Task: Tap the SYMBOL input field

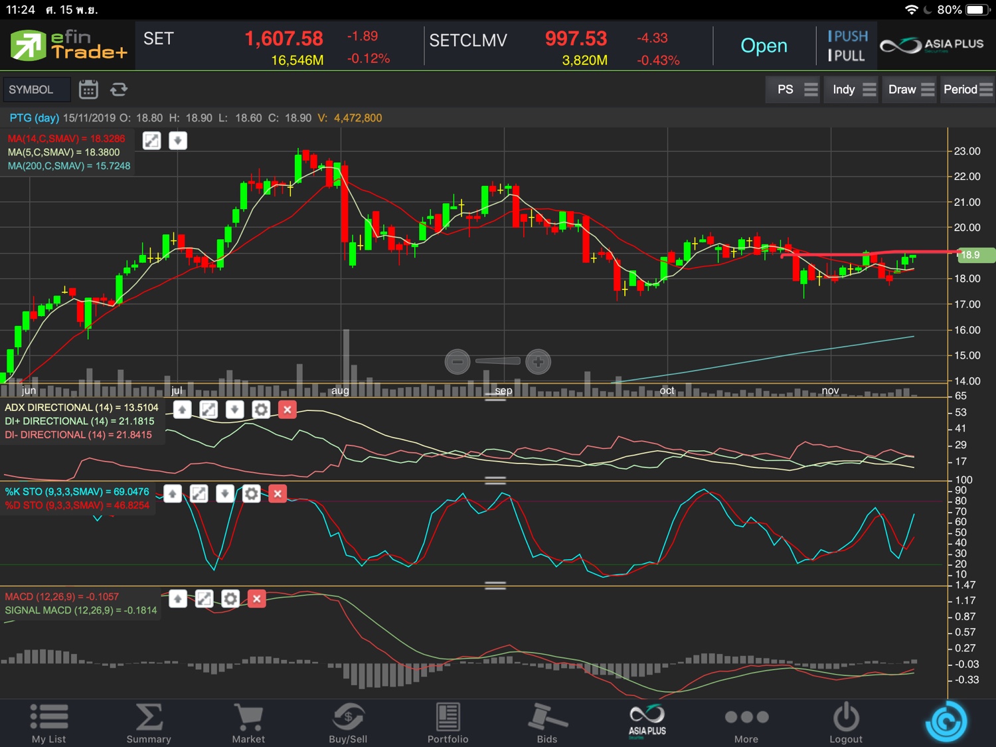Action: pos(37,90)
